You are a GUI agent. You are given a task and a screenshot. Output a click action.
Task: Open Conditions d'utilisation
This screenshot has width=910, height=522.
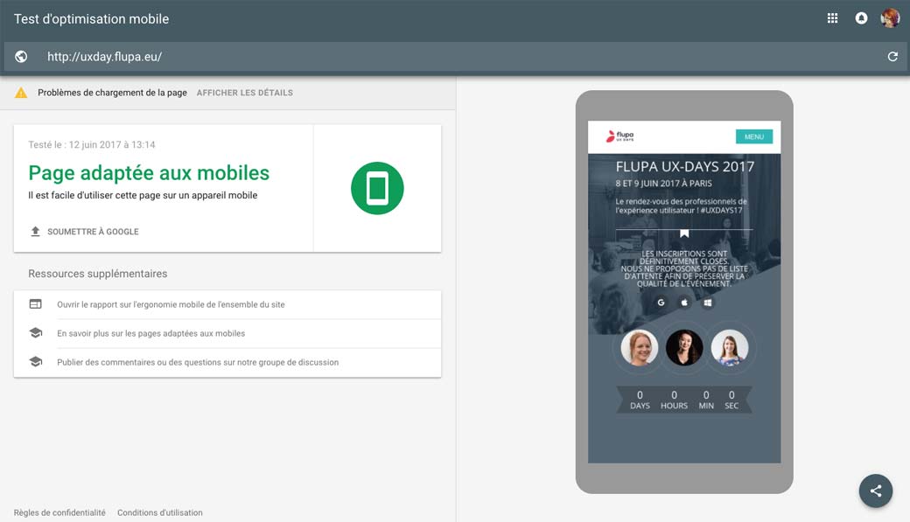160,512
